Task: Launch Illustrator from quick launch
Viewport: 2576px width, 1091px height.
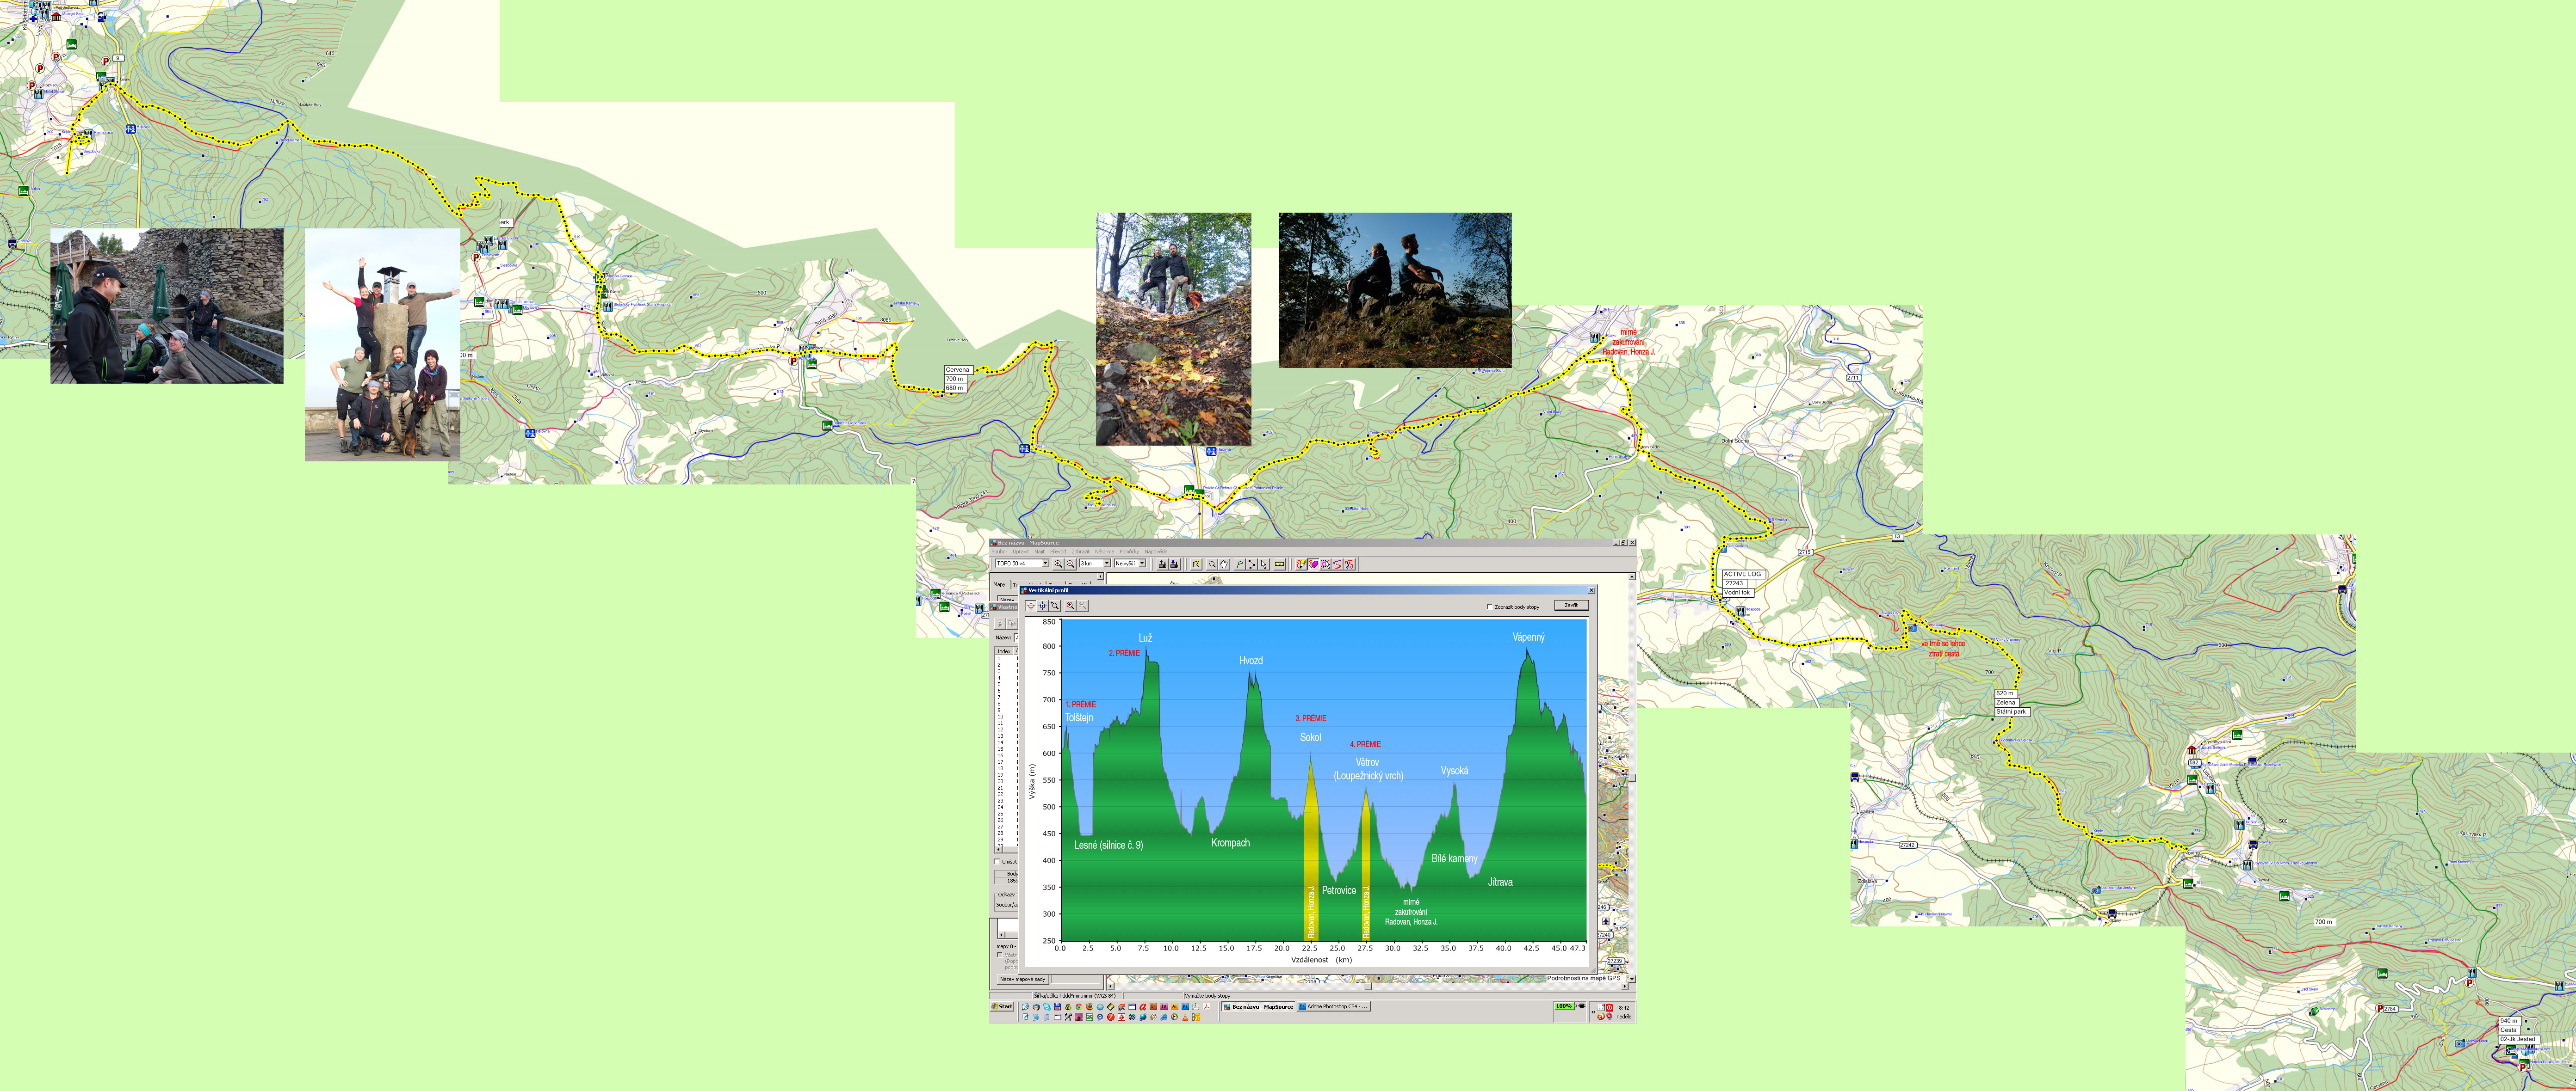Action: click(1175, 1007)
